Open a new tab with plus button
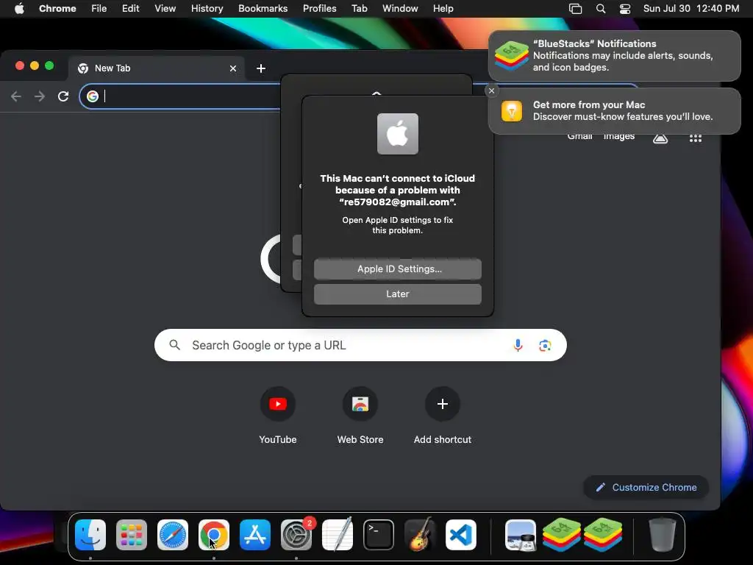753x565 pixels. [x=261, y=68]
